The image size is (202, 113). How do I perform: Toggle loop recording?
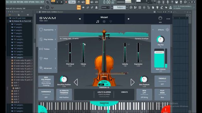(x=96, y=2)
